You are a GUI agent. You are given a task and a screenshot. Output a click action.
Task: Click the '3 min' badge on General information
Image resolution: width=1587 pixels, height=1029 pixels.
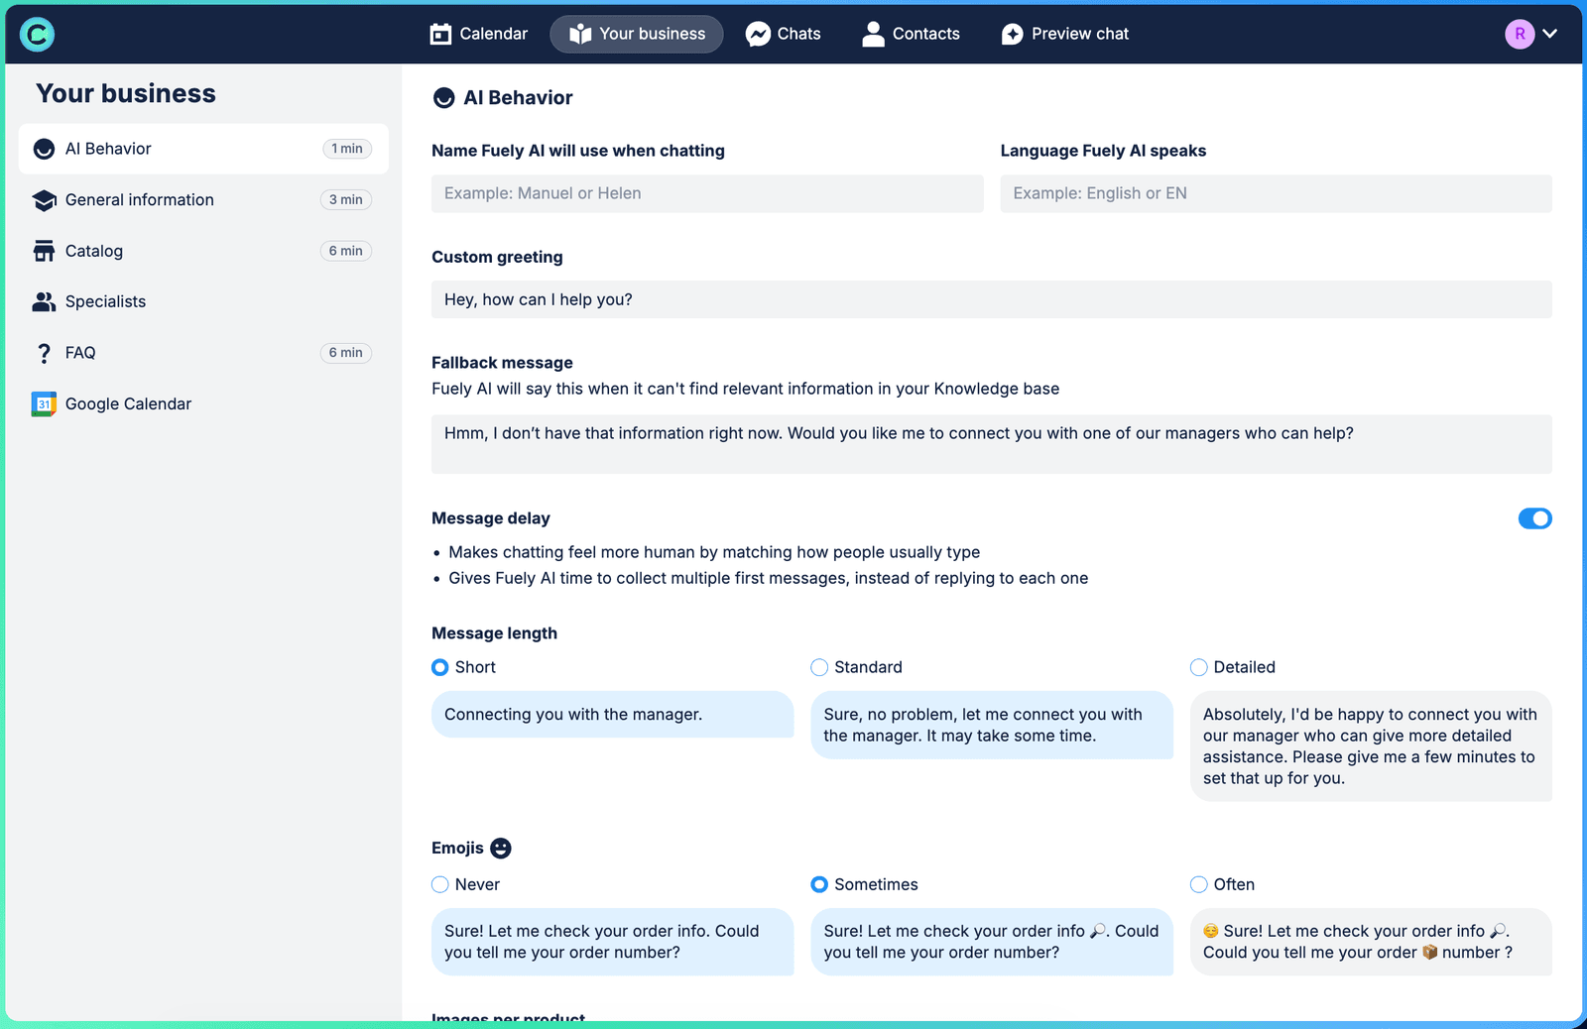click(346, 200)
